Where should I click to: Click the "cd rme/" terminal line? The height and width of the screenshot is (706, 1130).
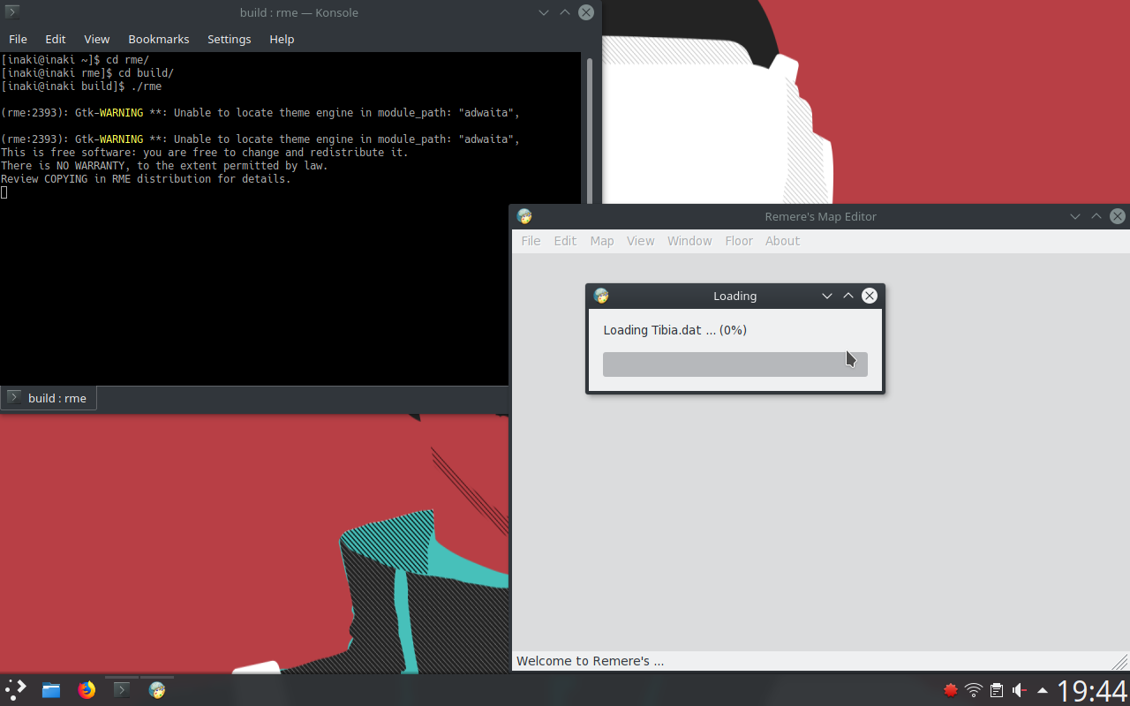click(75, 60)
